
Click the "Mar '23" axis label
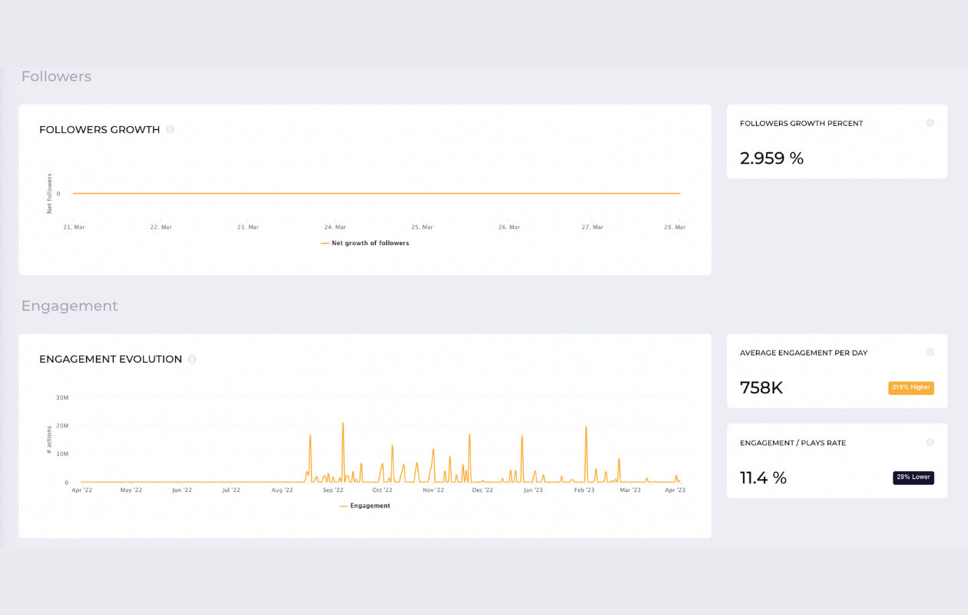(x=630, y=490)
